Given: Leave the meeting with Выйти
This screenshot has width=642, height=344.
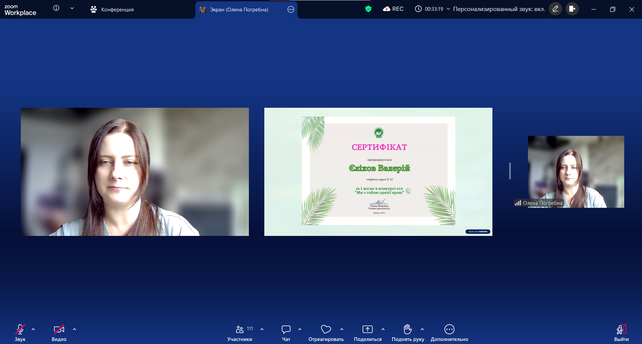Looking at the screenshot, I should pyautogui.click(x=621, y=330).
